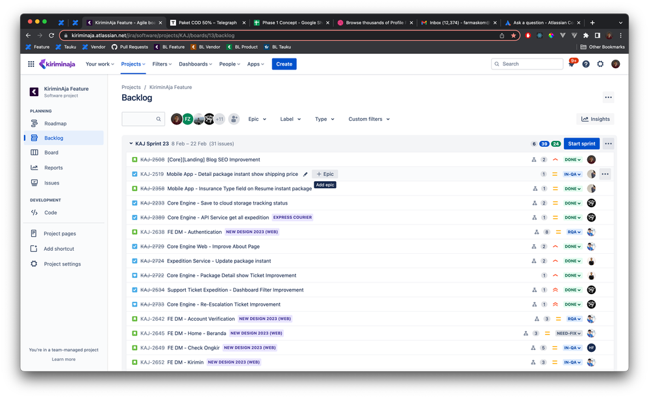
Task: Click the Code brackets icon
Action: pos(34,213)
